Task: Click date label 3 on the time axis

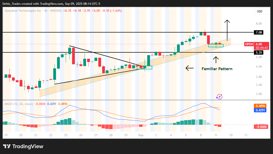Action: pos(156,135)
